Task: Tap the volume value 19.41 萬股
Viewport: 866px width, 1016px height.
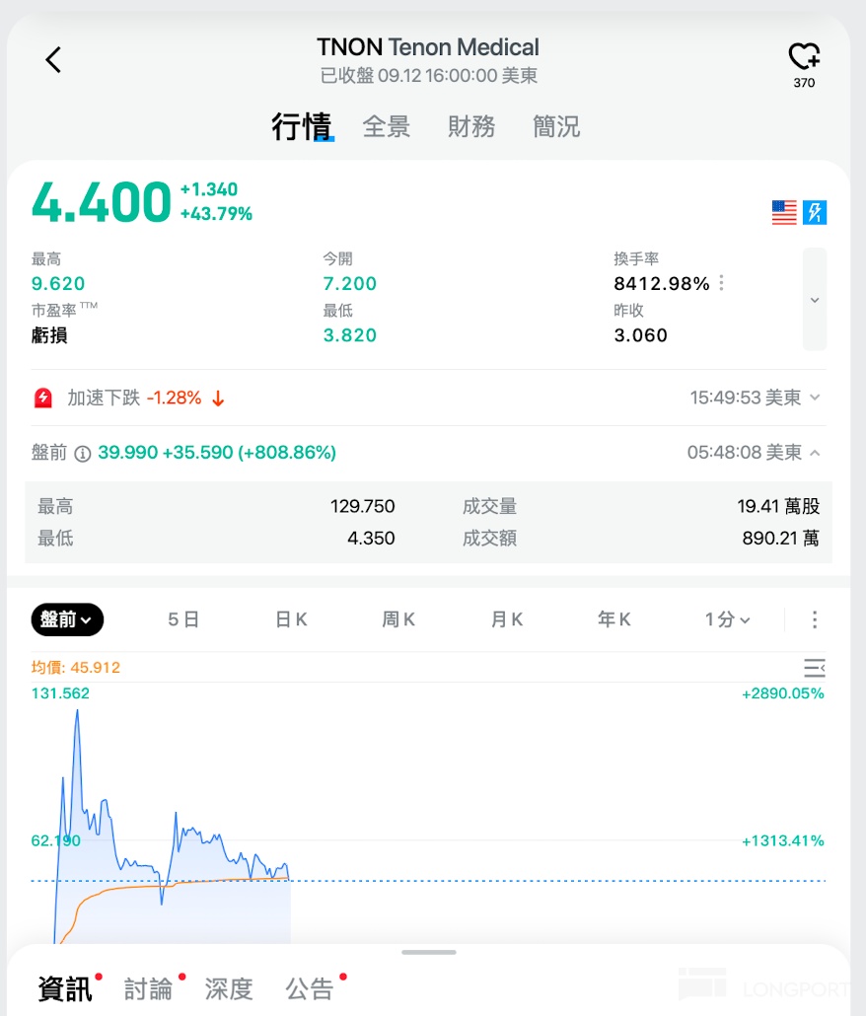Action: pos(778,506)
